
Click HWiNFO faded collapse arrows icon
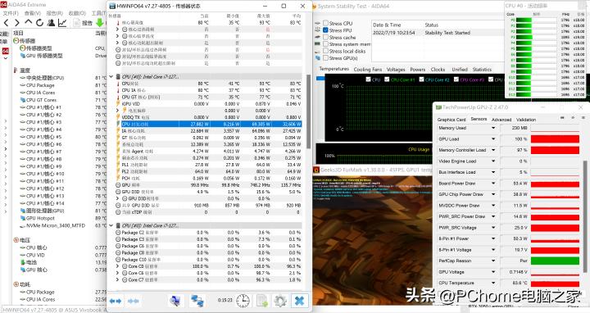(134, 301)
